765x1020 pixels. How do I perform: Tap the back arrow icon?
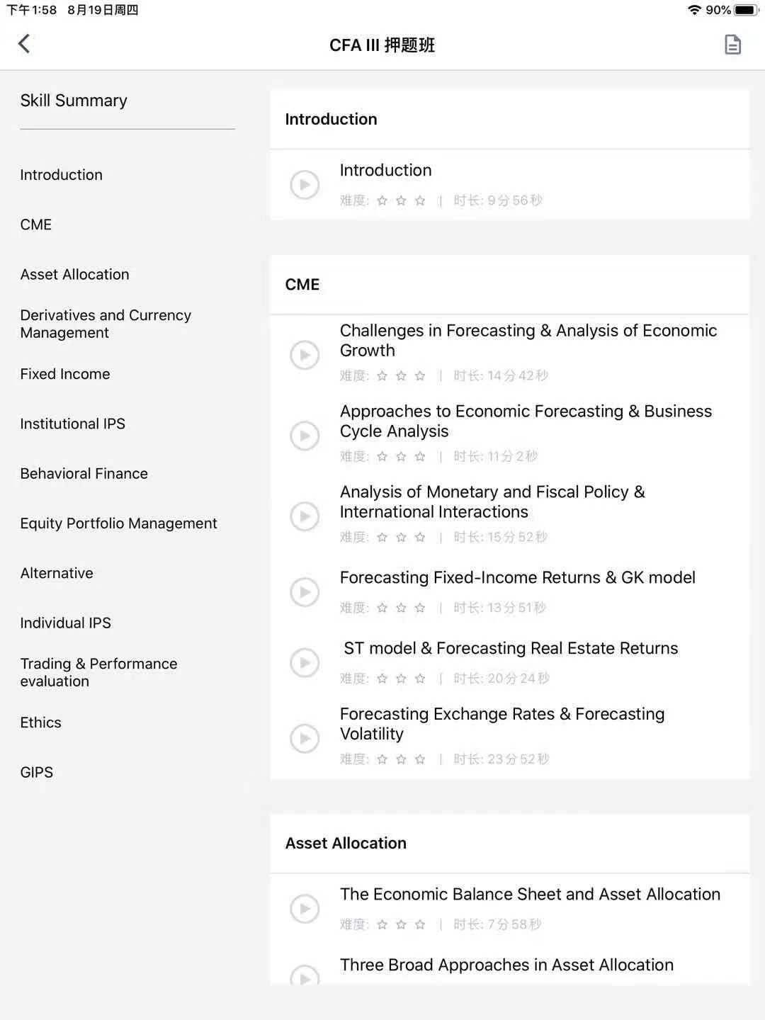(24, 44)
